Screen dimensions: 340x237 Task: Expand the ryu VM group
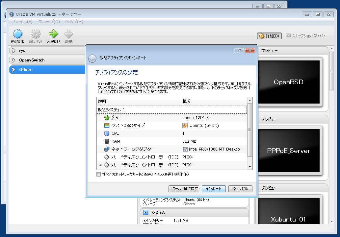pyautogui.click(x=13, y=51)
